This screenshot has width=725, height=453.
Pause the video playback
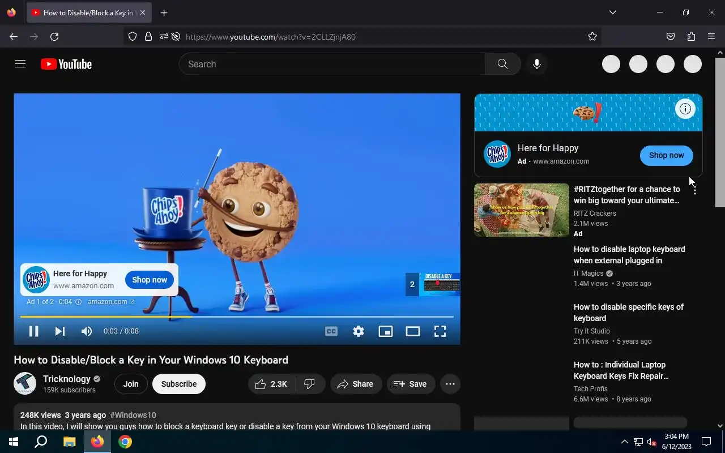point(34,331)
